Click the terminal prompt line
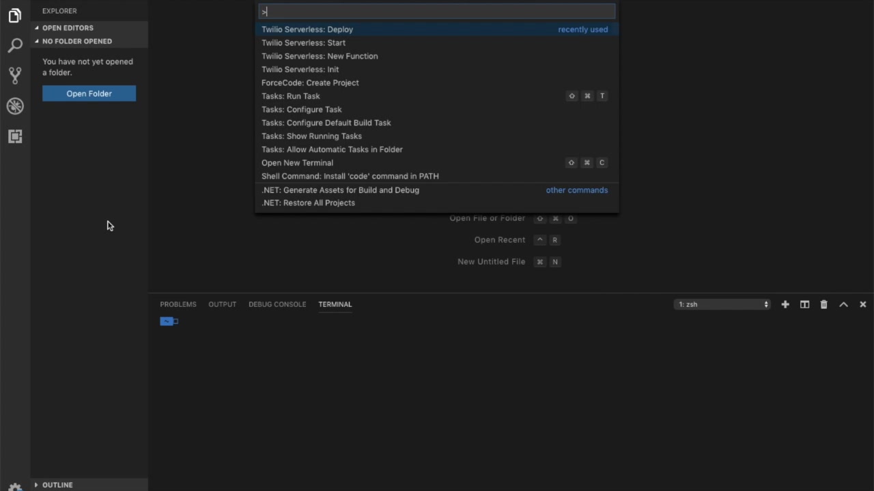This screenshot has height=491, width=874. (169, 321)
